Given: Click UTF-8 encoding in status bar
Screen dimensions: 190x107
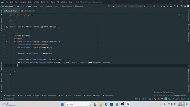Looking at the screenshot, I should [x=144, y=99].
